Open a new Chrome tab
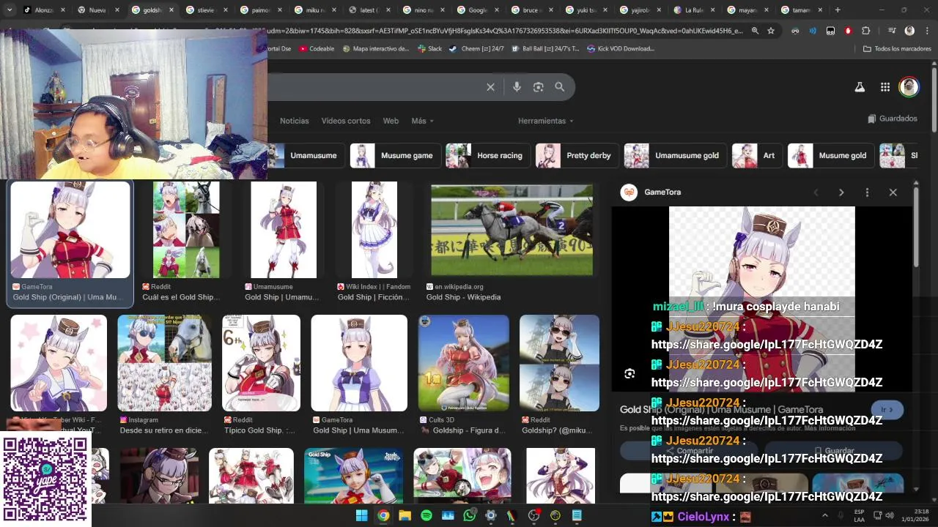 tap(838, 10)
